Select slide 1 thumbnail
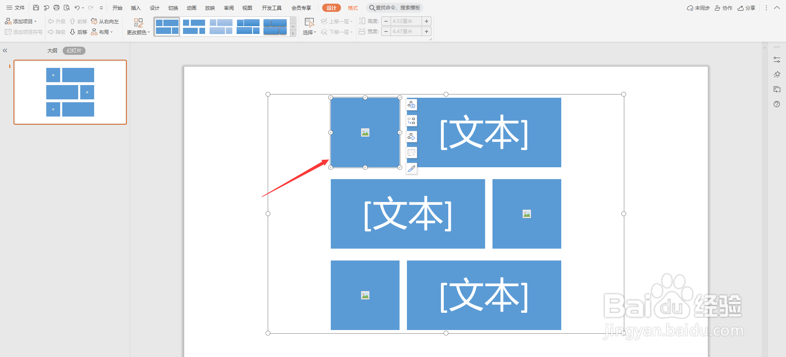This screenshot has width=786, height=357. pyautogui.click(x=70, y=92)
